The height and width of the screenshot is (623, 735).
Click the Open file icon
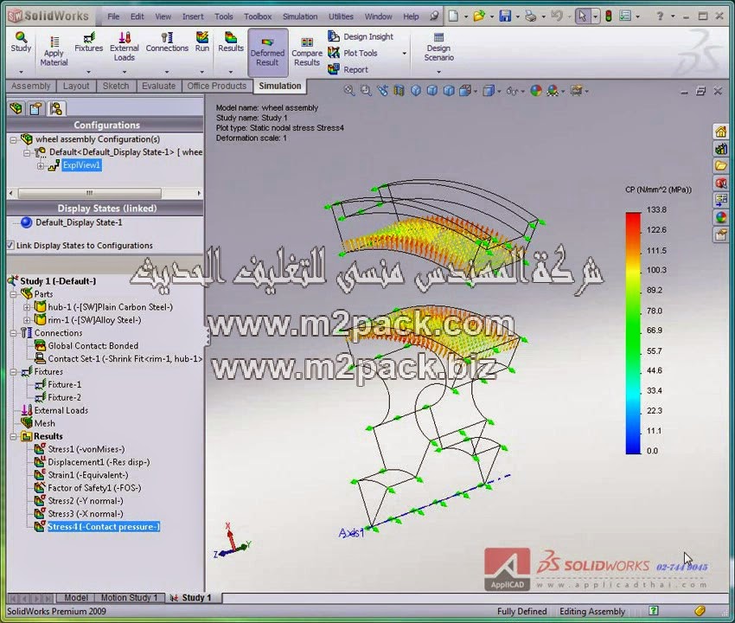point(479,16)
